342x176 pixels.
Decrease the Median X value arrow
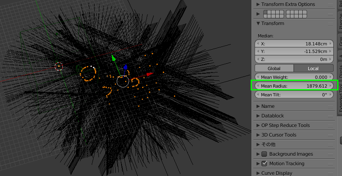tap(258, 44)
